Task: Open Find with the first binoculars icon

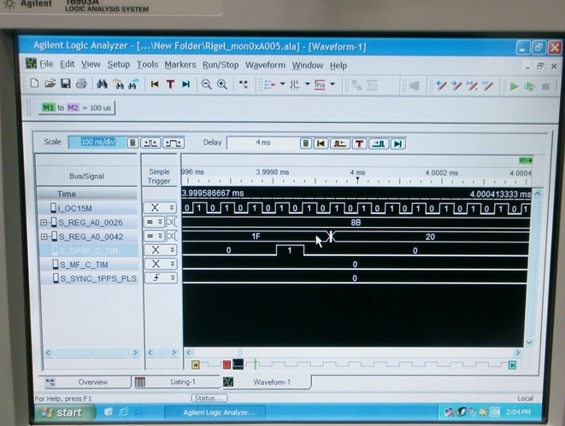Action: [x=103, y=85]
